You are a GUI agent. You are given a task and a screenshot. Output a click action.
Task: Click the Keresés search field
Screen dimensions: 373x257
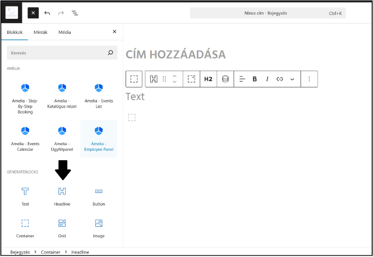click(56, 53)
